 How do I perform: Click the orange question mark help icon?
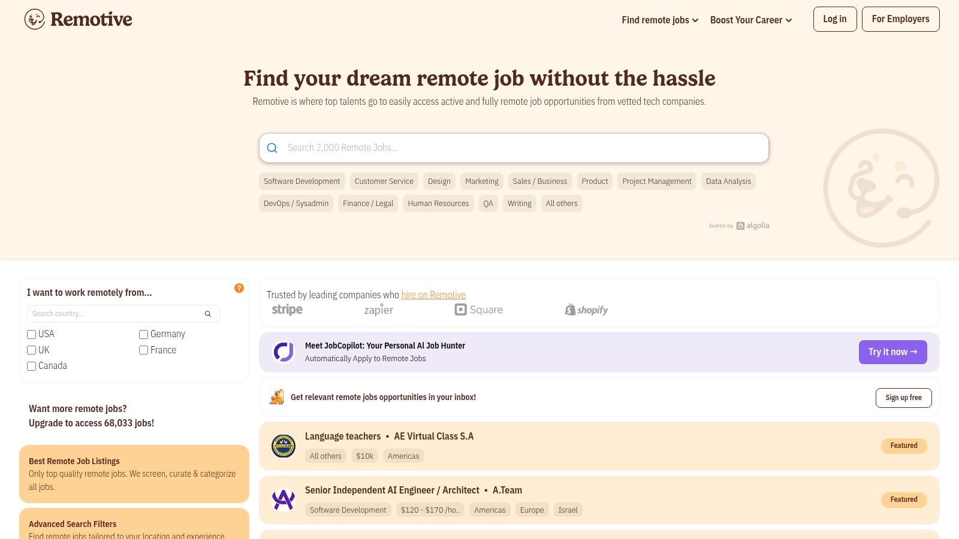239,288
